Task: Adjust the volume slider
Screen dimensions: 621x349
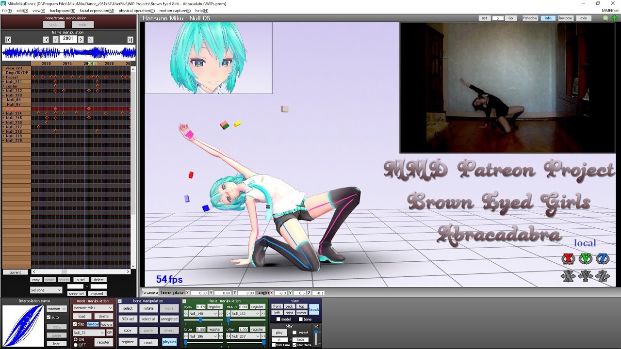Action: [x=317, y=338]
